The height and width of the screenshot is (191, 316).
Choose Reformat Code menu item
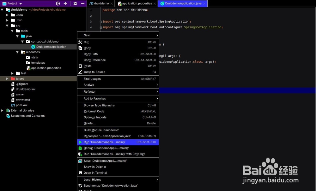point(118,111)
